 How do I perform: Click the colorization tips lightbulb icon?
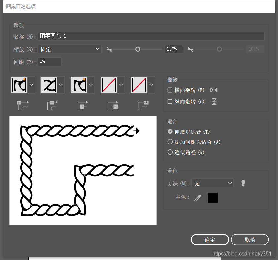pos(243,183)
